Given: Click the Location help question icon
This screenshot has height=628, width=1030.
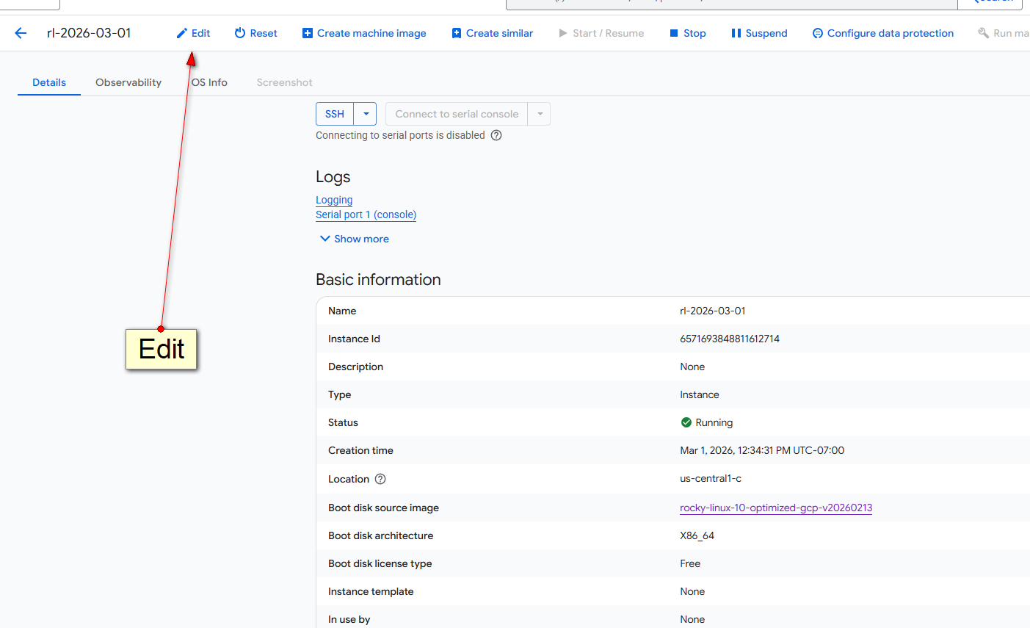Looking at the screenshot, I should point(380,479).
